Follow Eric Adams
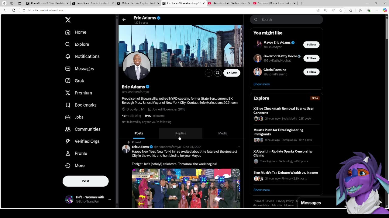Screen dimensions: 389x218 tap(232, 73)
